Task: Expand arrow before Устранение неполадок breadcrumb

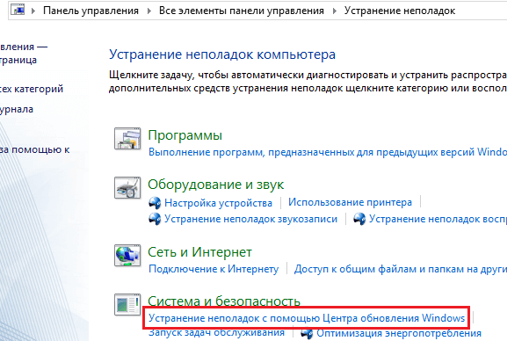Action: coord(334,11)
